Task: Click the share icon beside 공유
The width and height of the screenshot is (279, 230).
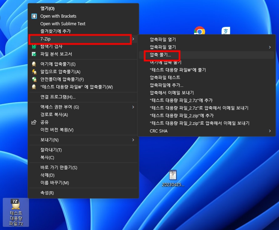Action: pyautogui.click(x=34, y=122)
